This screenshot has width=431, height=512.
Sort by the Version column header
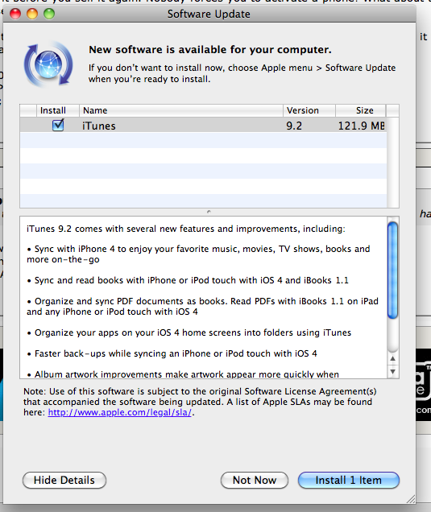[309, 110]
